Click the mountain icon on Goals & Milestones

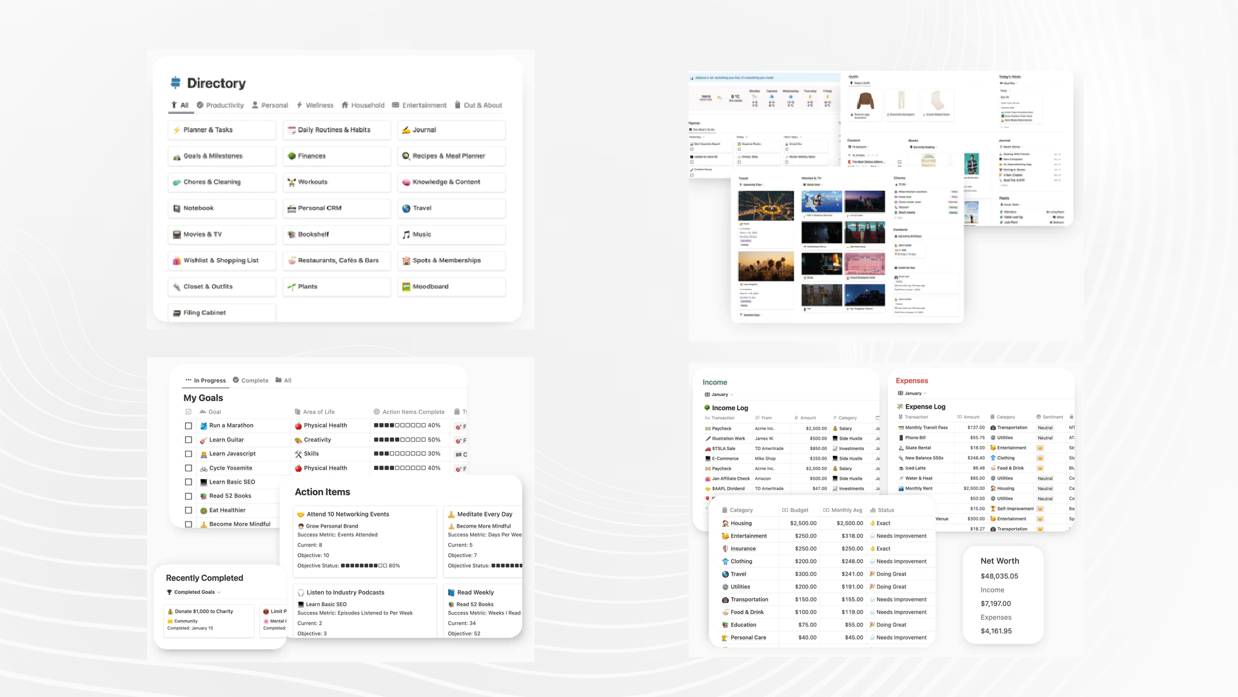pos(177,156)
